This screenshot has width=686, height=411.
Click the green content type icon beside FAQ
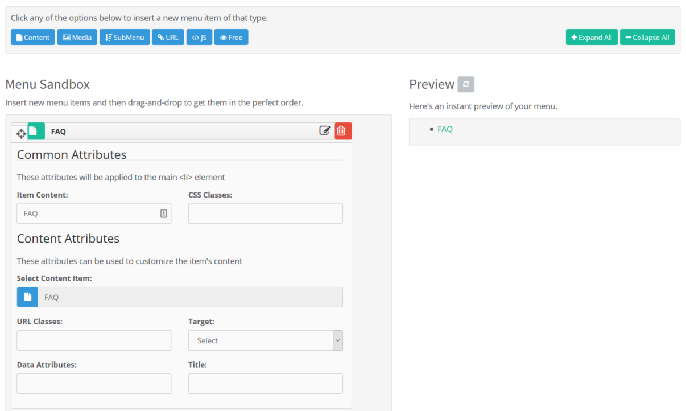36,131
